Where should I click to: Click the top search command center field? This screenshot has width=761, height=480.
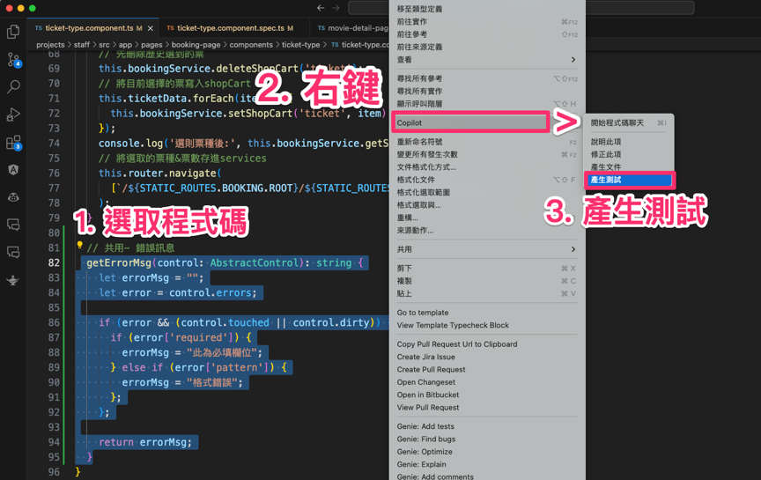click(521, 8)
